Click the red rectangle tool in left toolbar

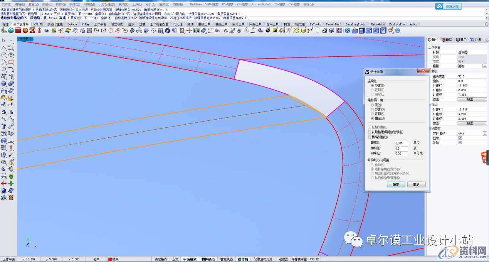(11, 62)
